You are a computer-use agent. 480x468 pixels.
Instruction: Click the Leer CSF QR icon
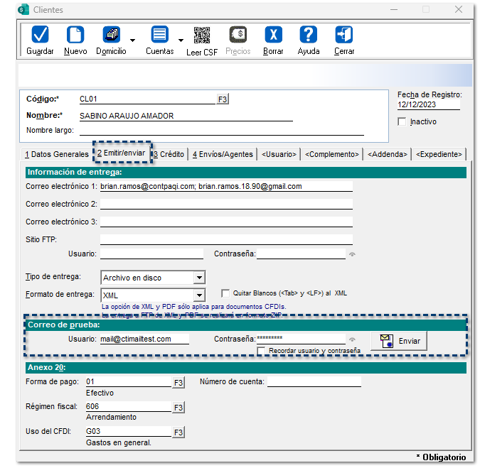(x=202, y=36)
